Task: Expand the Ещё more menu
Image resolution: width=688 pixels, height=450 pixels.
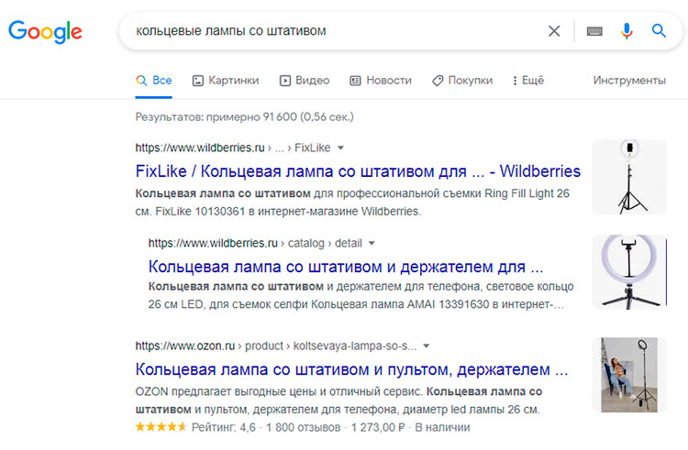Action: click(528, 81)
